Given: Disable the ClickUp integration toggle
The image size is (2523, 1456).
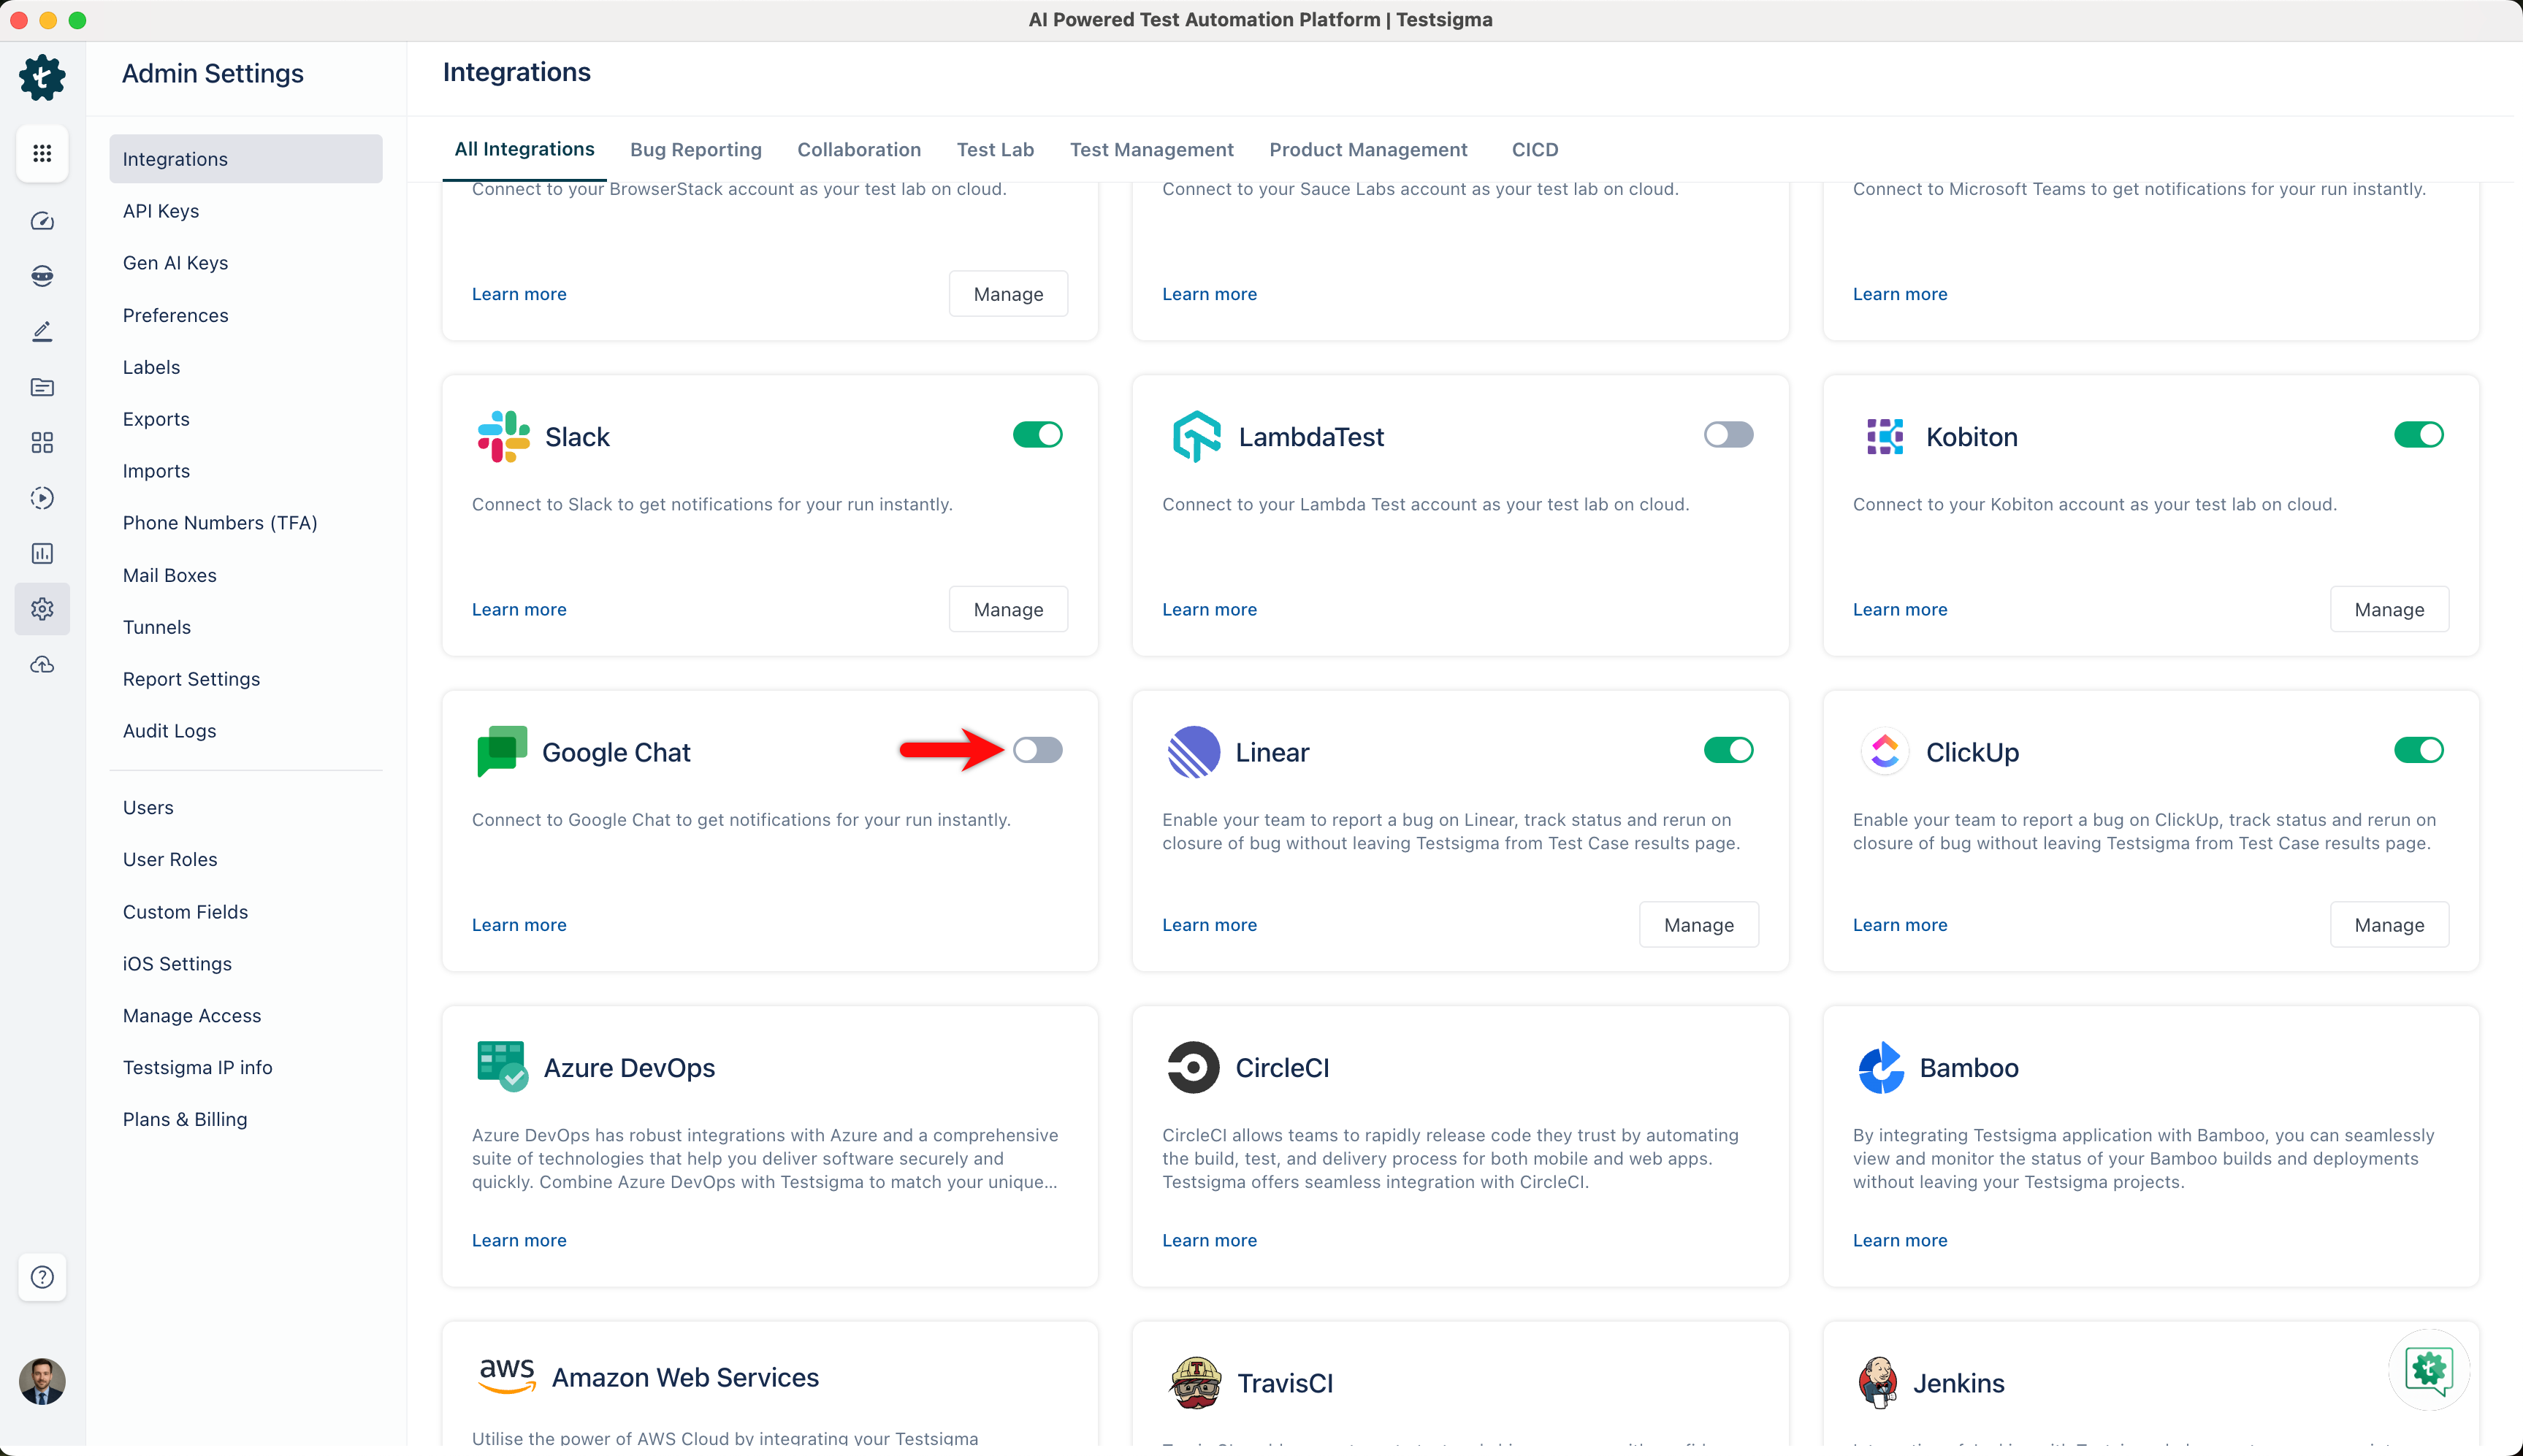Looking at the screenshot, I should 2419,750.
